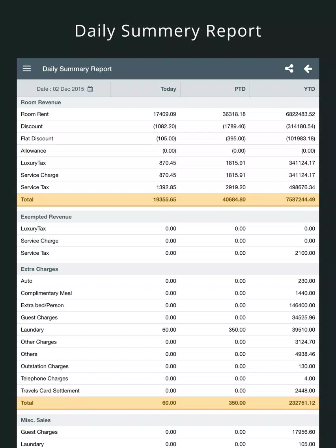Click Service Tax YTD value 498676.34

[x=302, y=187]
